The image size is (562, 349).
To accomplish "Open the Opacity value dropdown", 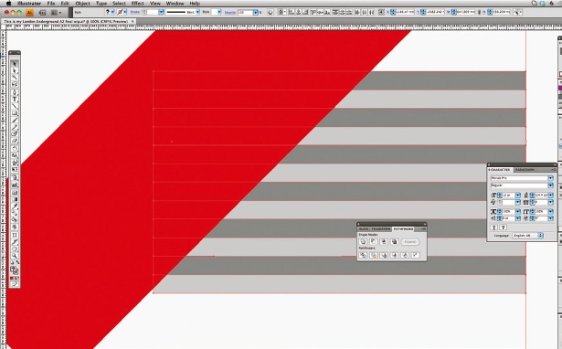I will (x=255, y=12).
